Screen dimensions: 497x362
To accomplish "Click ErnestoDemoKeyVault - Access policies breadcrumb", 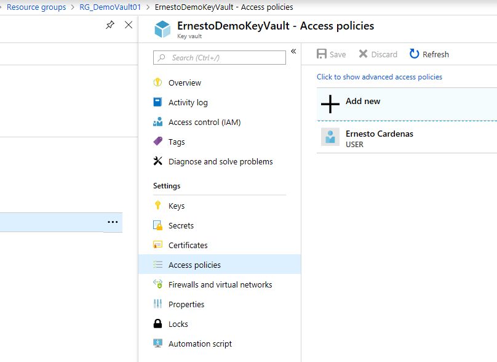I will point(224,7).
